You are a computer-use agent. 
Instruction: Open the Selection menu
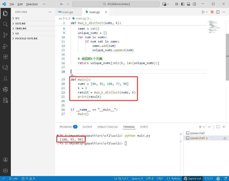tap(32, 4)
